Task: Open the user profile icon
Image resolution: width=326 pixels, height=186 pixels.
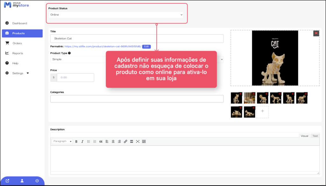Action: point(22,181)
